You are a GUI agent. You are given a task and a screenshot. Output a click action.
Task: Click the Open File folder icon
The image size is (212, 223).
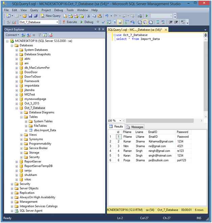pos(25,16)
